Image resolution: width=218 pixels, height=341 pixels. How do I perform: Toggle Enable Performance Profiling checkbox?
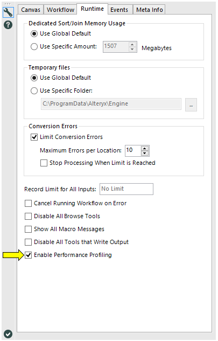[x=28, y=255]
